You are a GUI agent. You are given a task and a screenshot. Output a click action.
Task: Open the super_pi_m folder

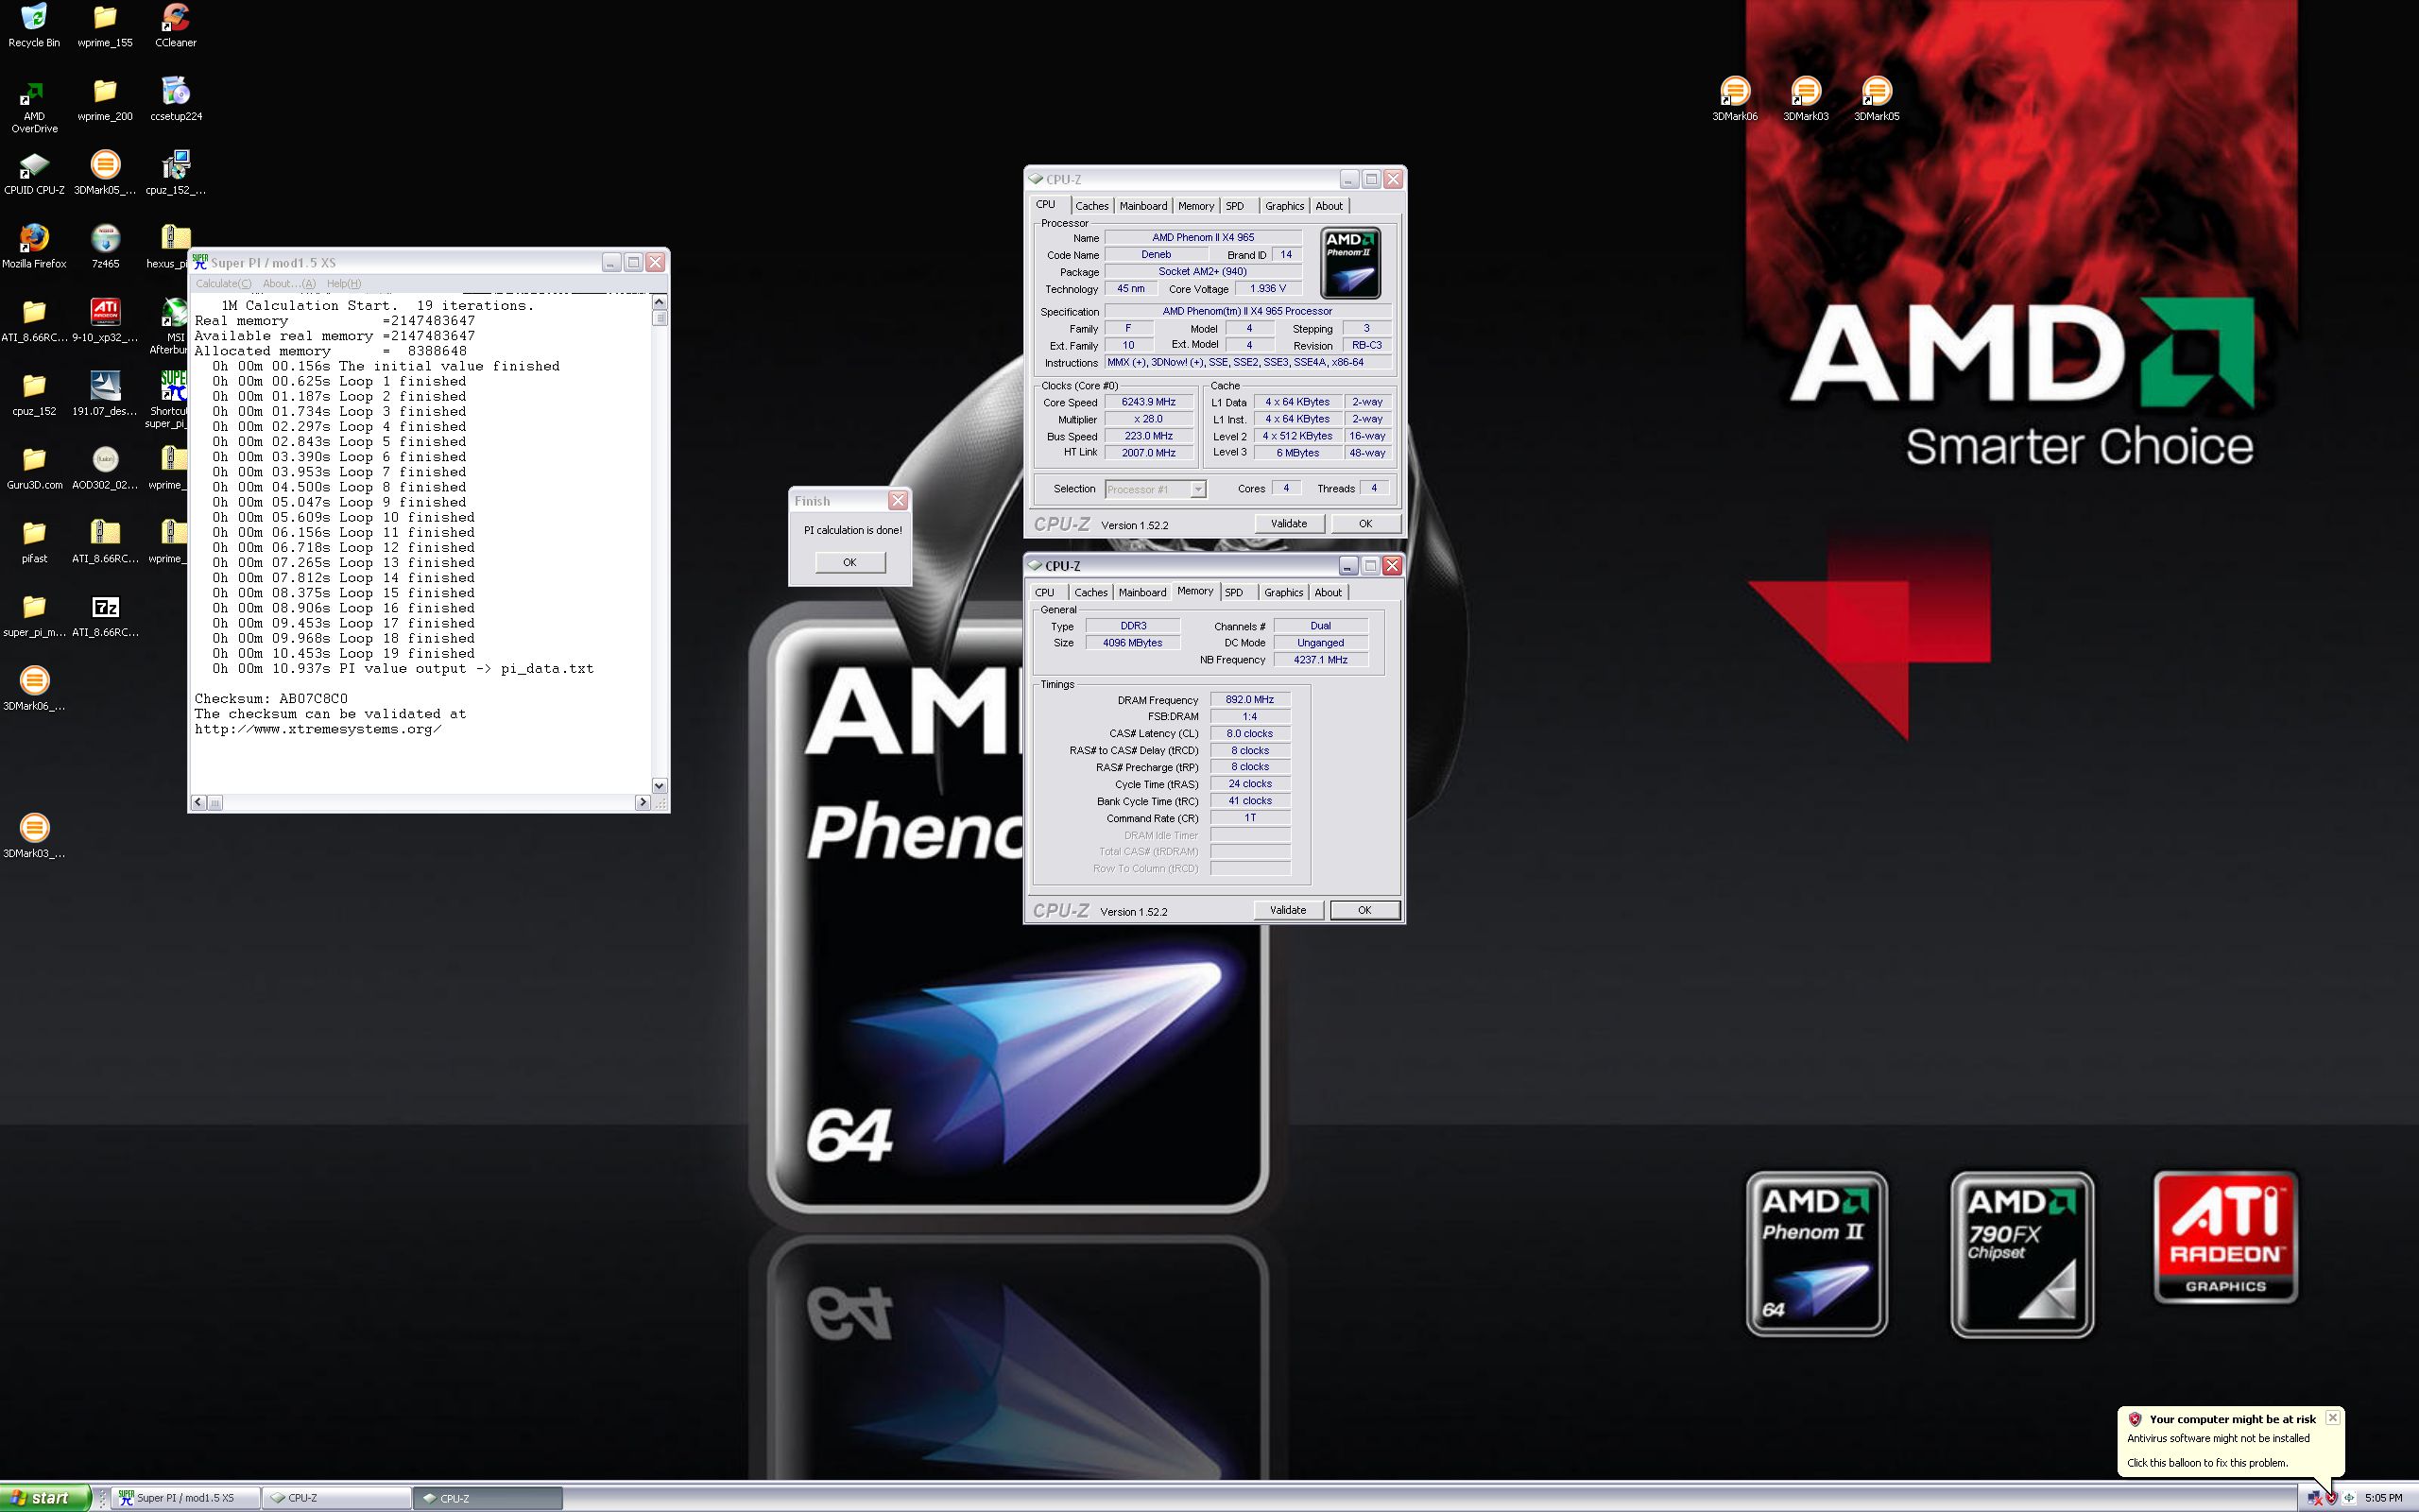point(34,616)
